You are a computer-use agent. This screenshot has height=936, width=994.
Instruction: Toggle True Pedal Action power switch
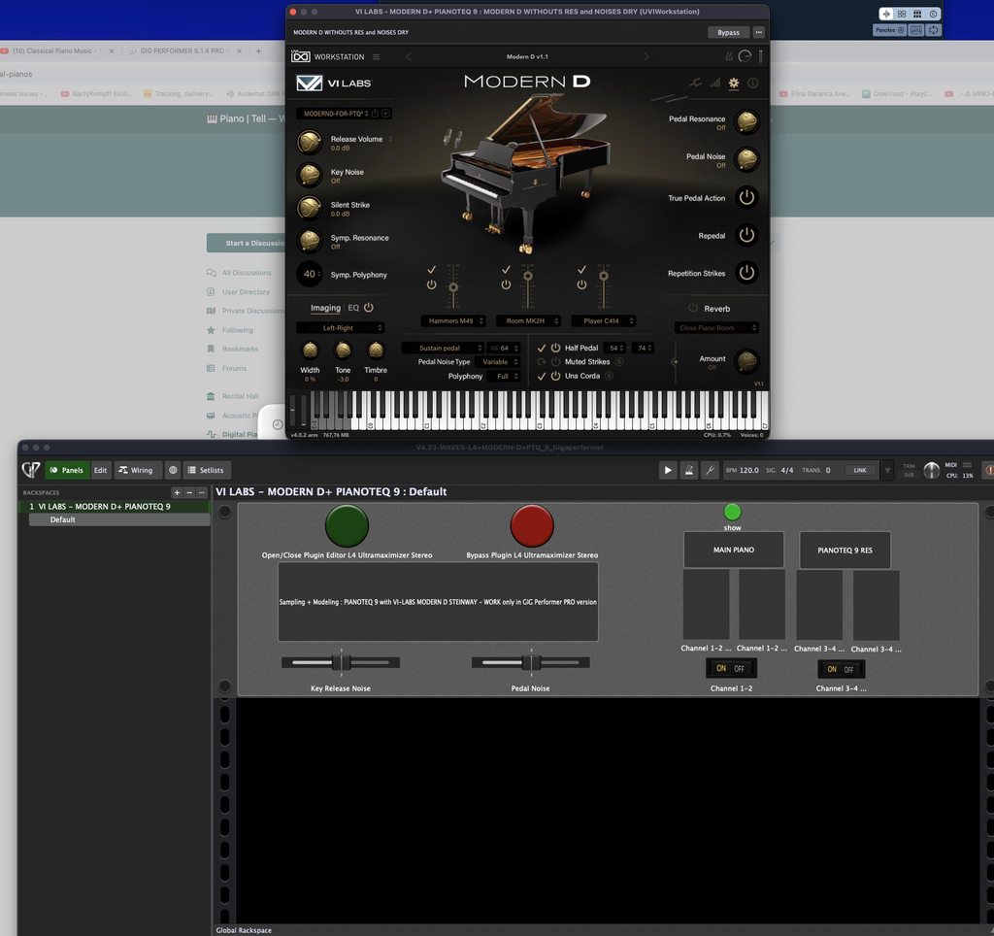745,198
